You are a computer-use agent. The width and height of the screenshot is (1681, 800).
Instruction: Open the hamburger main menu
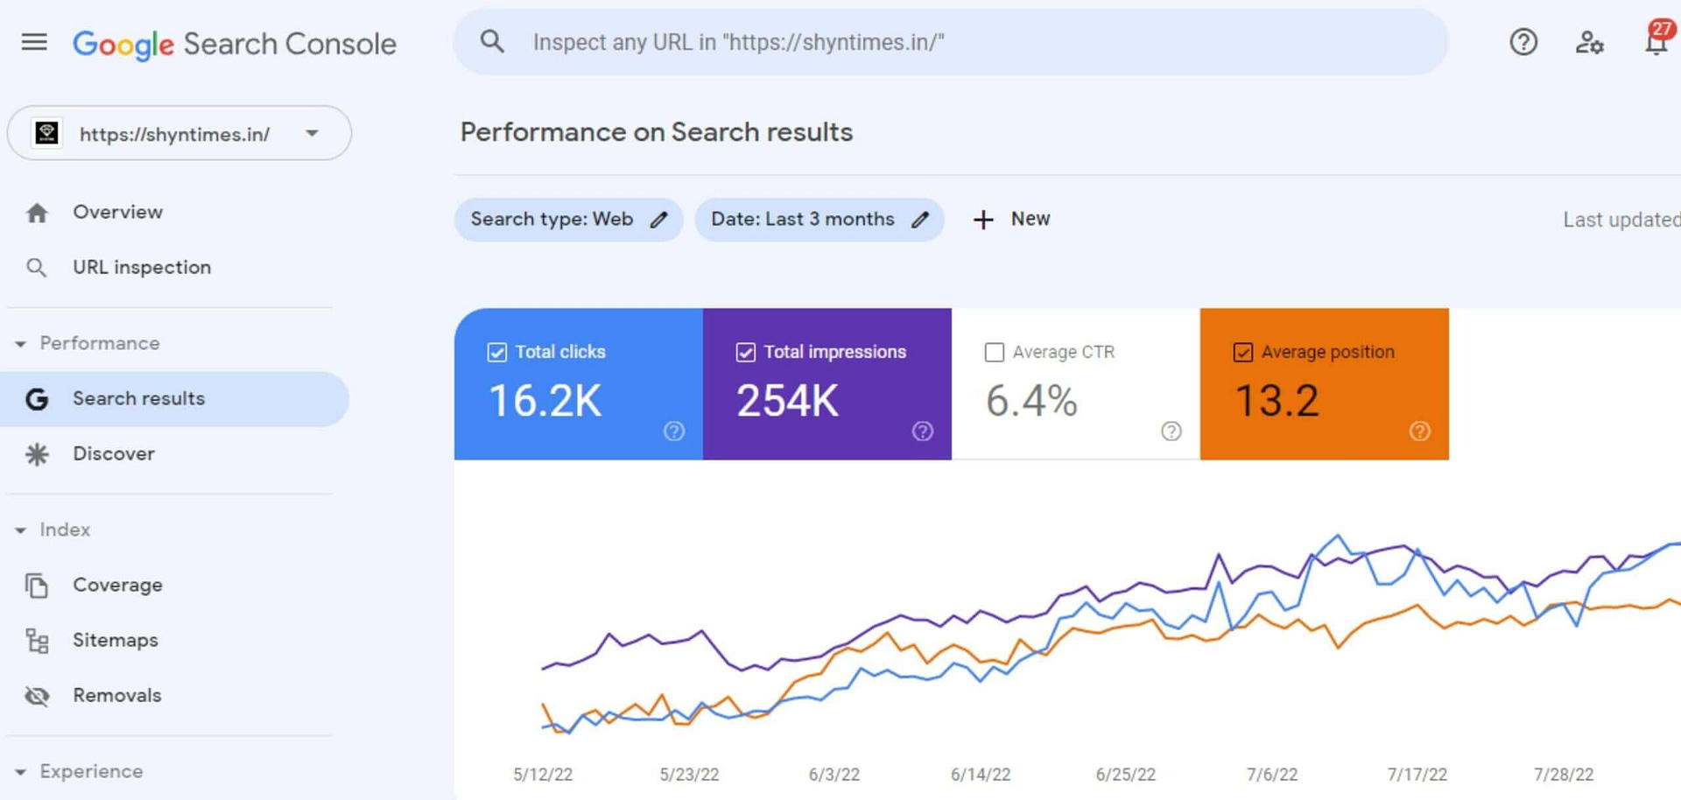34,42
